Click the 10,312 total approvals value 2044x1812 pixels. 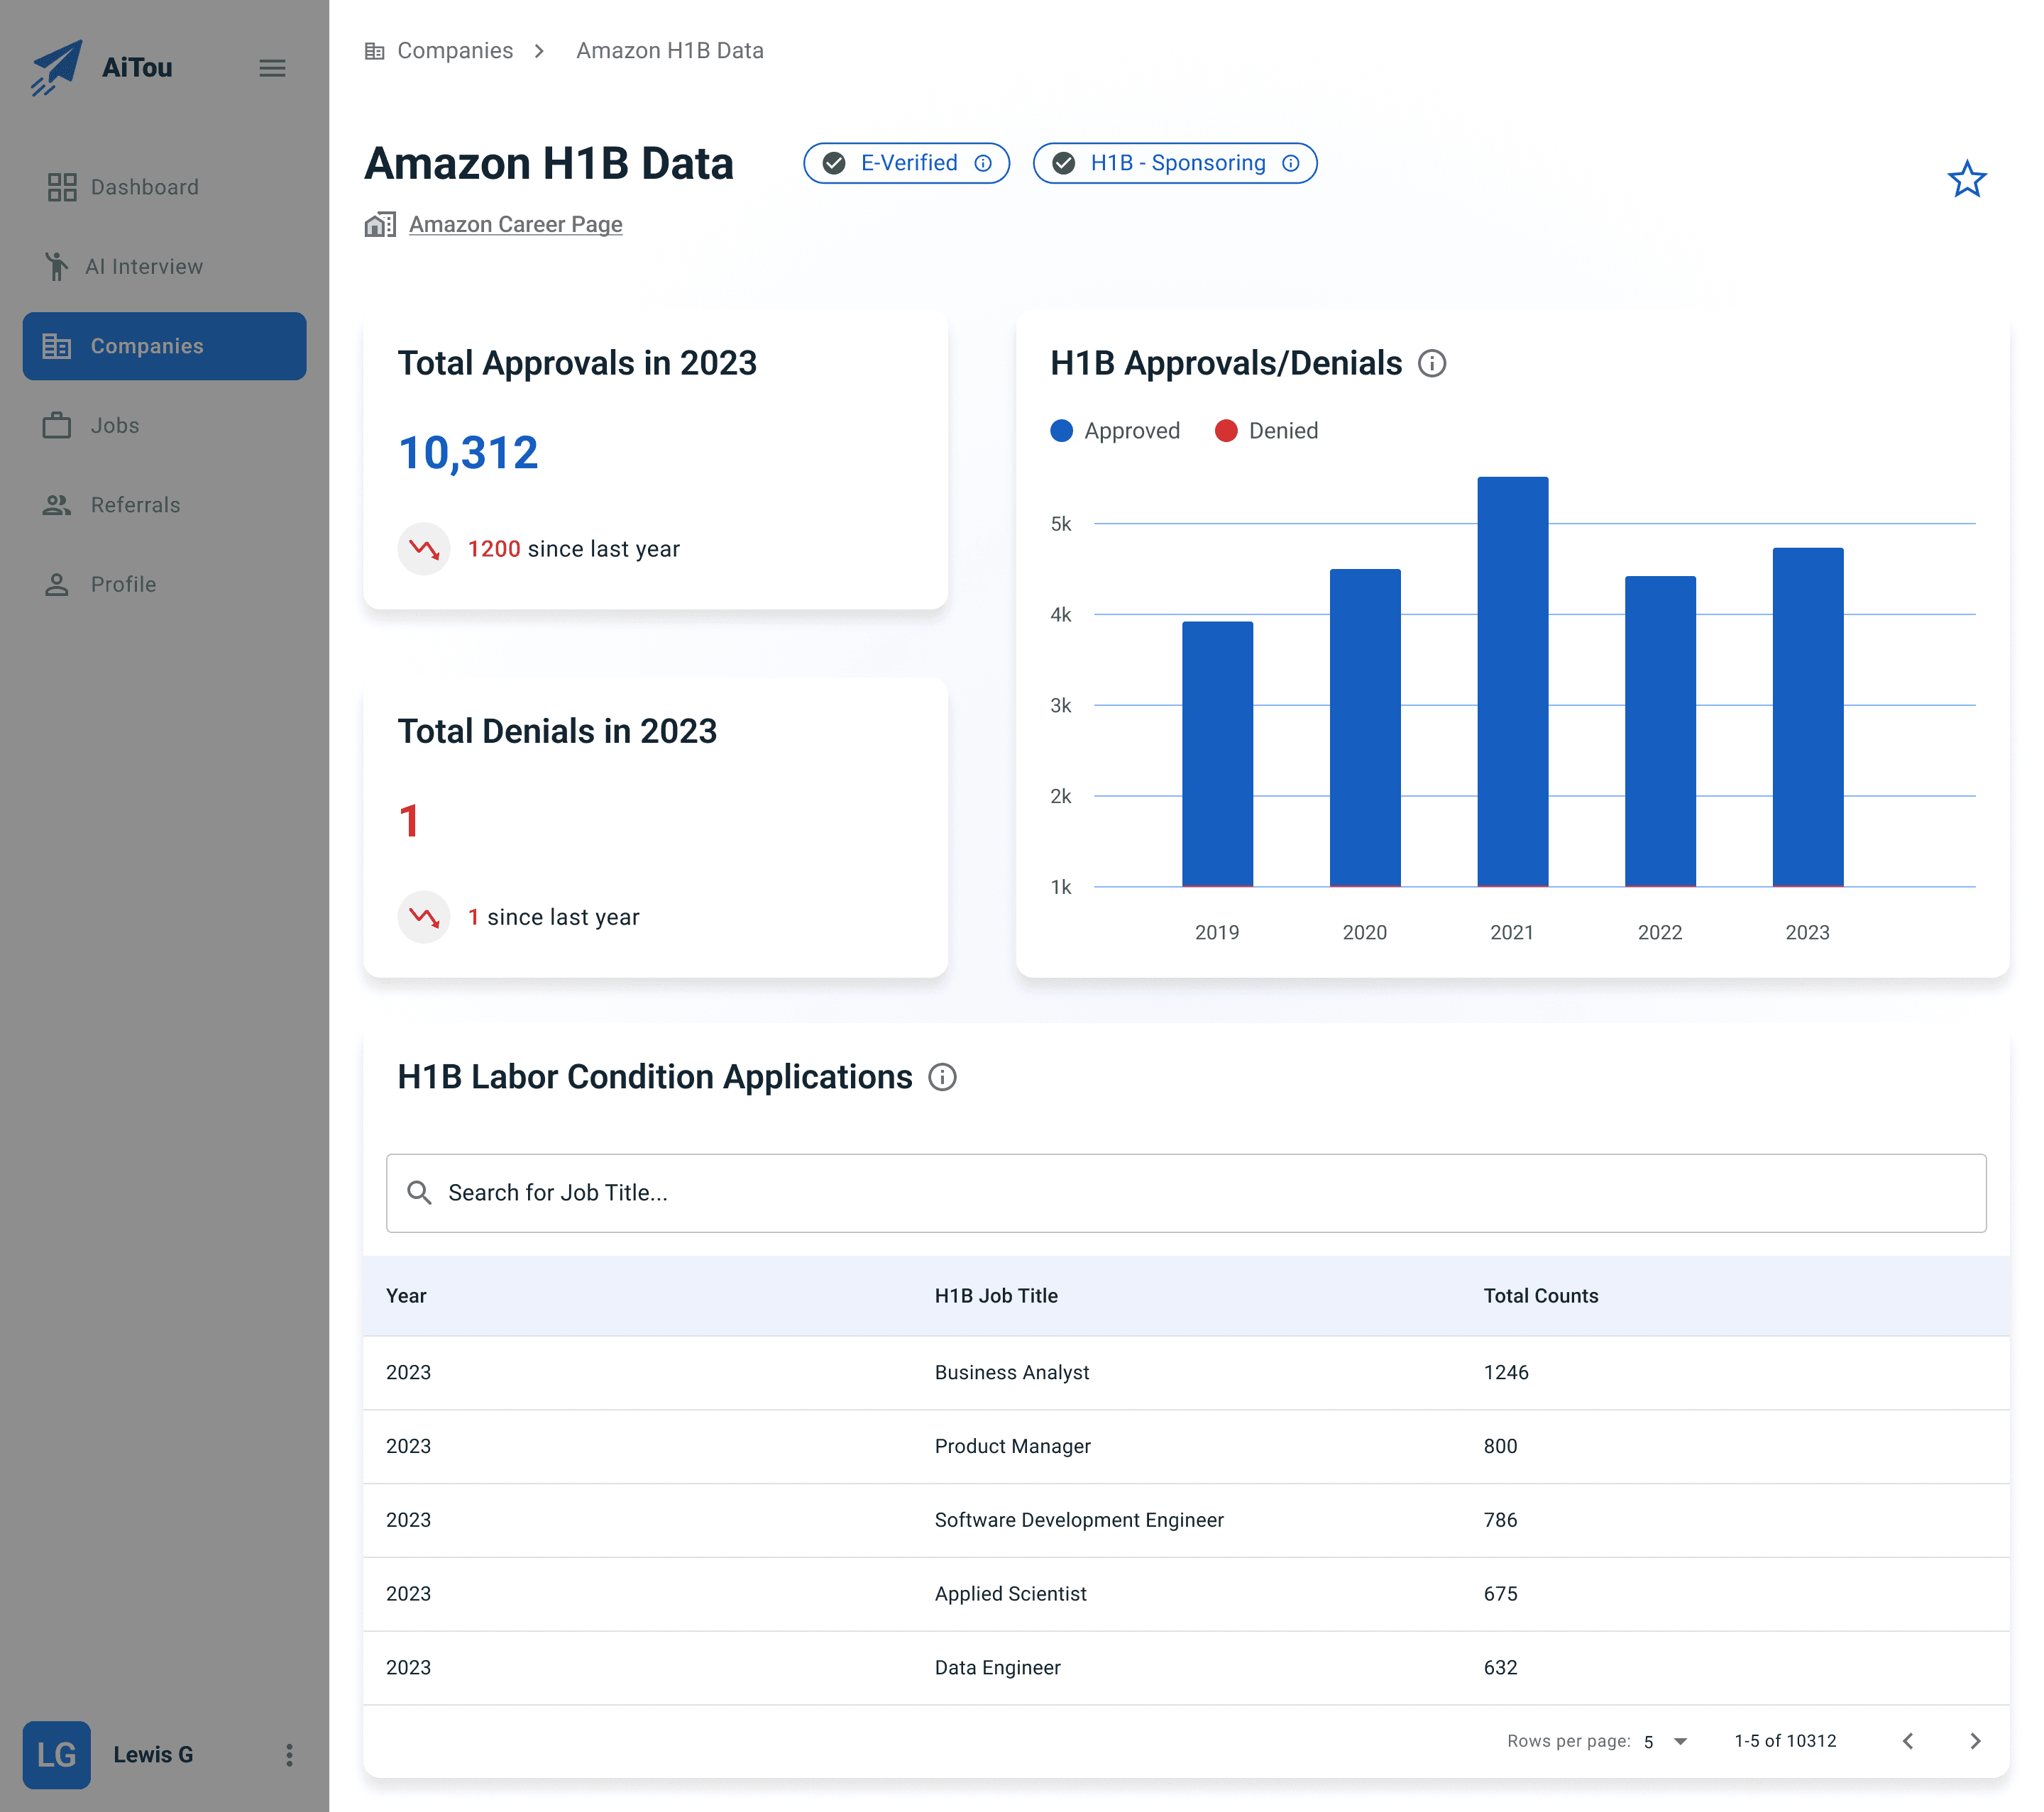[x=468, y=453]
